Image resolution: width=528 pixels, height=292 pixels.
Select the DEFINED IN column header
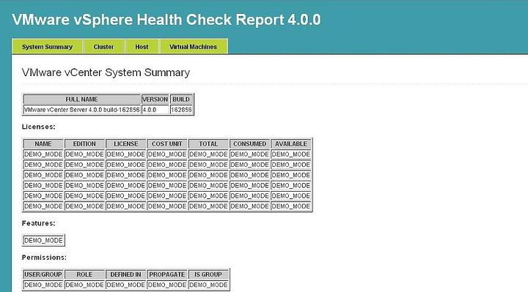tap(126, 274)
